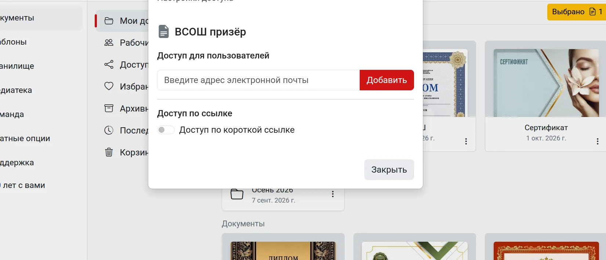Open three-dot menu of Сертификат card
Screen dimensions: 606x260
(598, 141)
